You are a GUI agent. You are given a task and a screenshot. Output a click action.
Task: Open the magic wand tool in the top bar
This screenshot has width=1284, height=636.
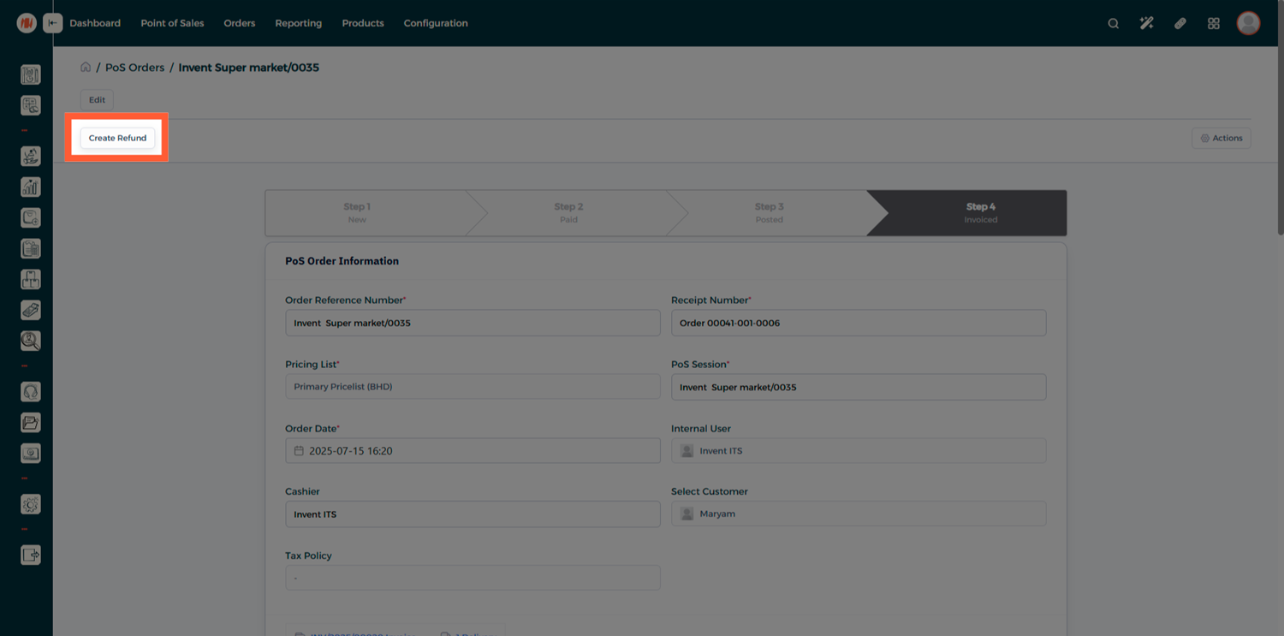tap(1146, 23)
